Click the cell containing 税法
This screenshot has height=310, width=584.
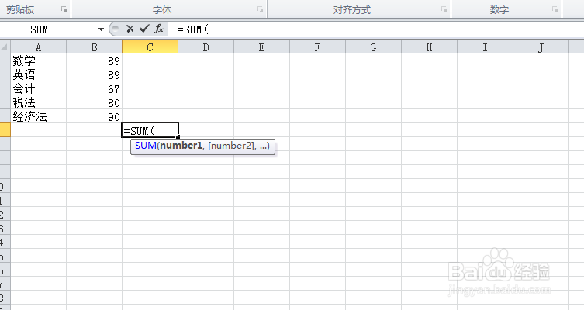pyautogui.click(x=38, y=102)
